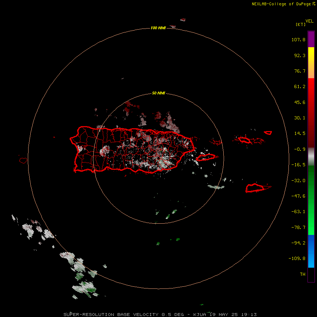Pick the gray segment of the velocity scale
Image resolution: width=317 pixels, height=317 pixels.
coord(311,157)
